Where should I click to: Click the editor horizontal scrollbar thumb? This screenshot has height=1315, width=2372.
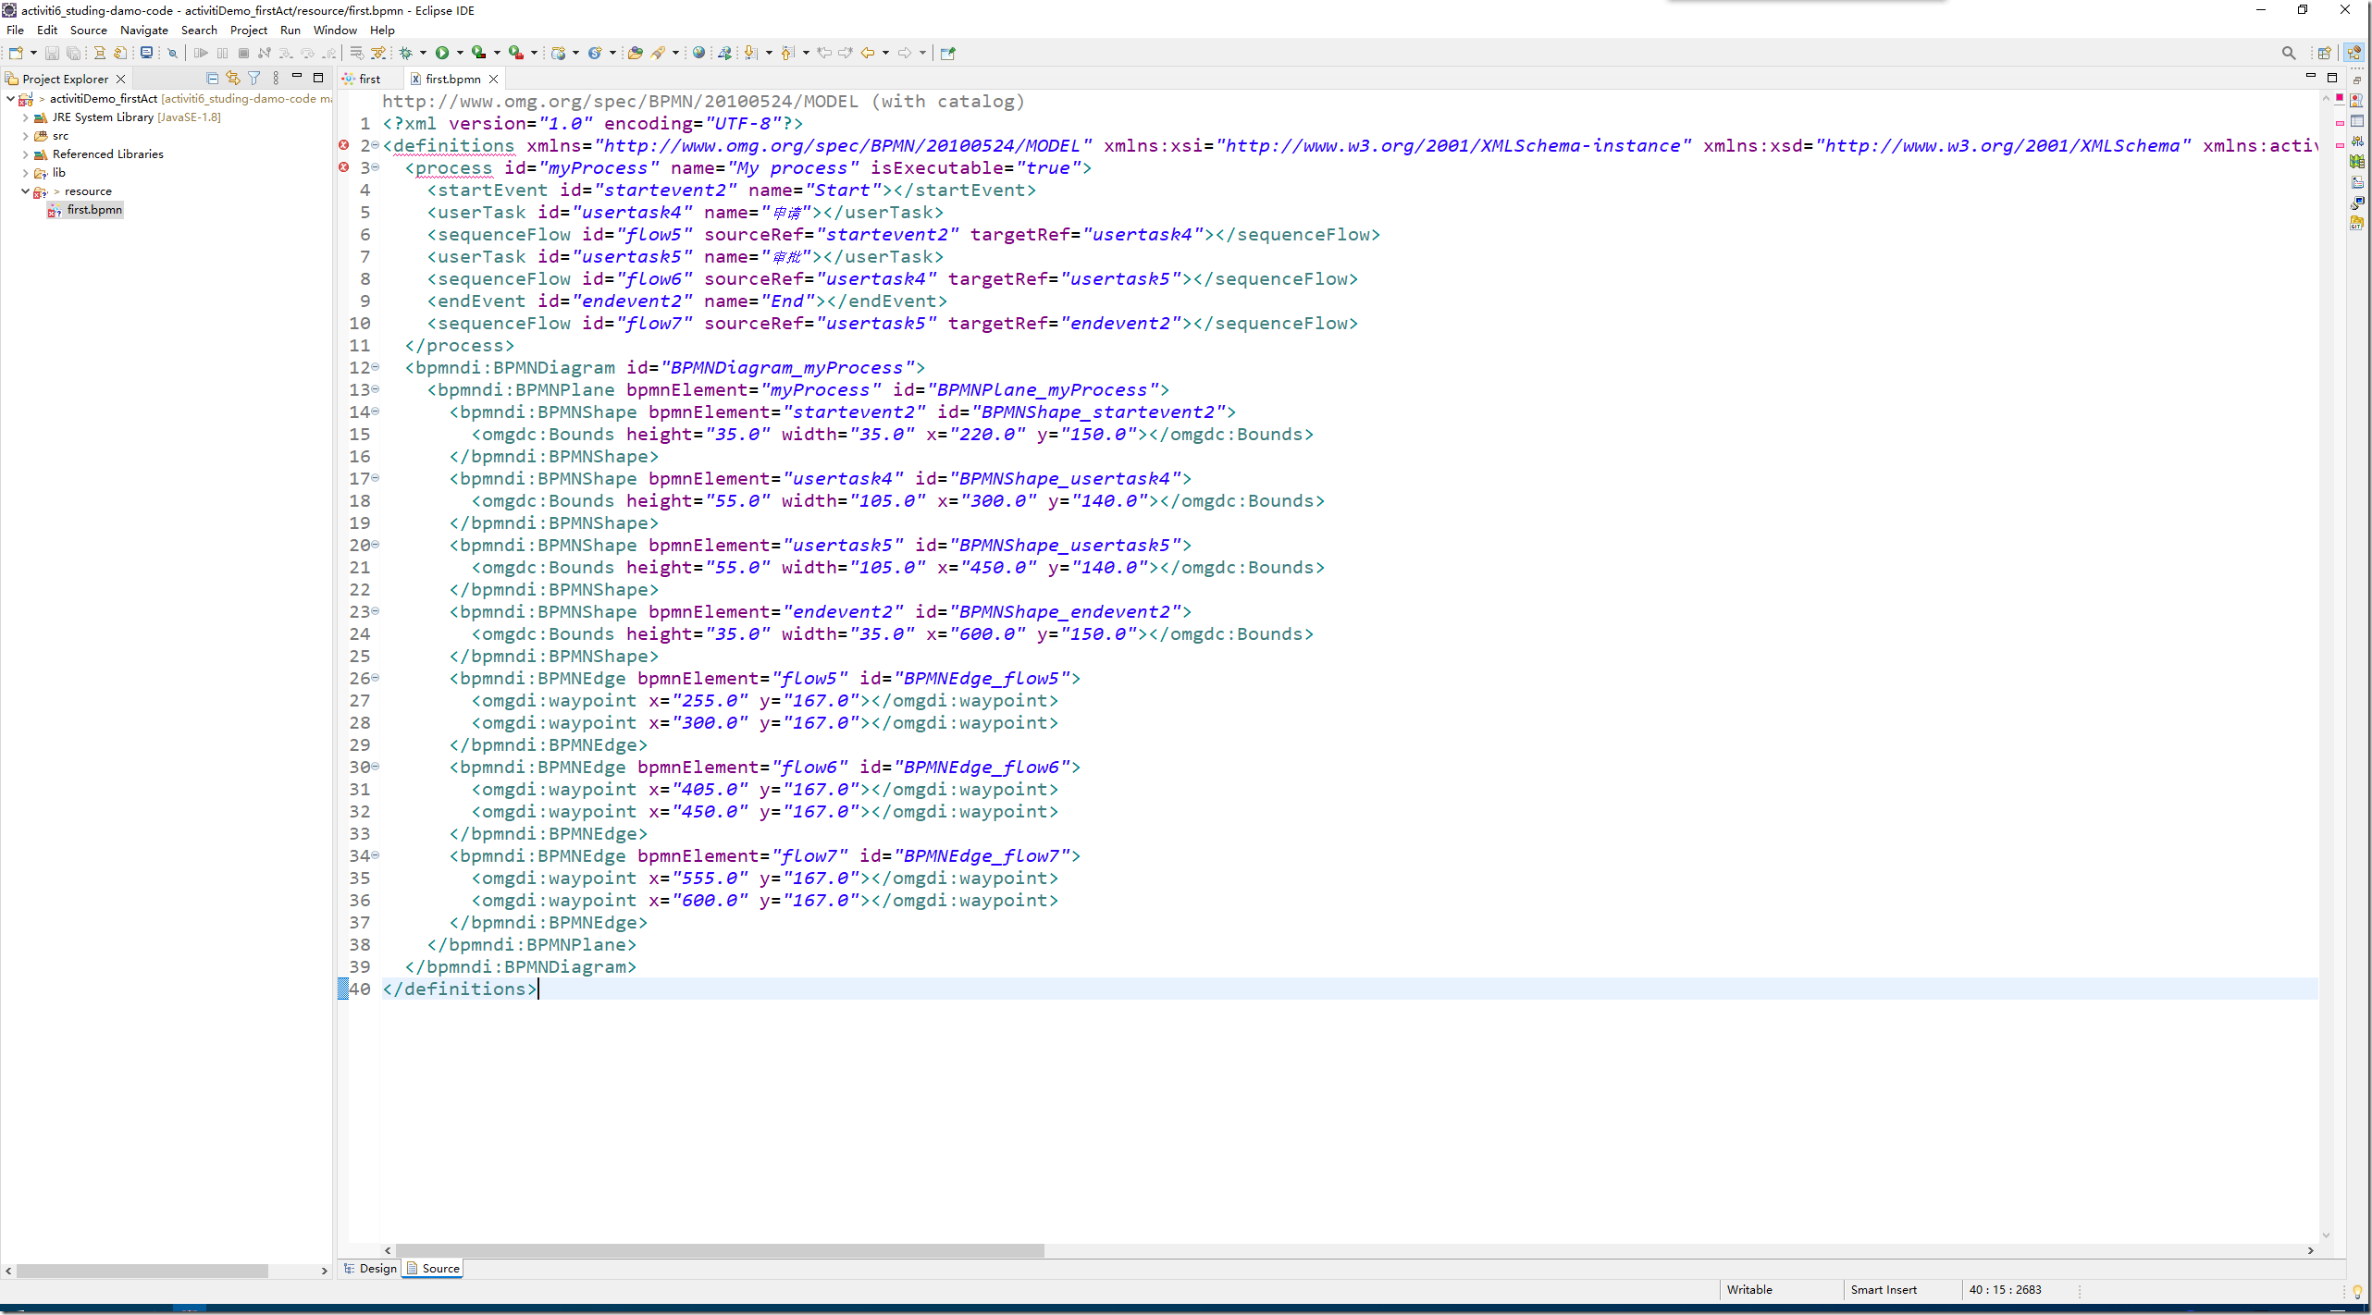tap(719, 1250)
